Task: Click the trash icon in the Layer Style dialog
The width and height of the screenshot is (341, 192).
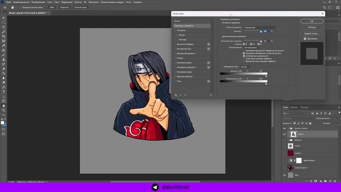Action: point(211,95)
